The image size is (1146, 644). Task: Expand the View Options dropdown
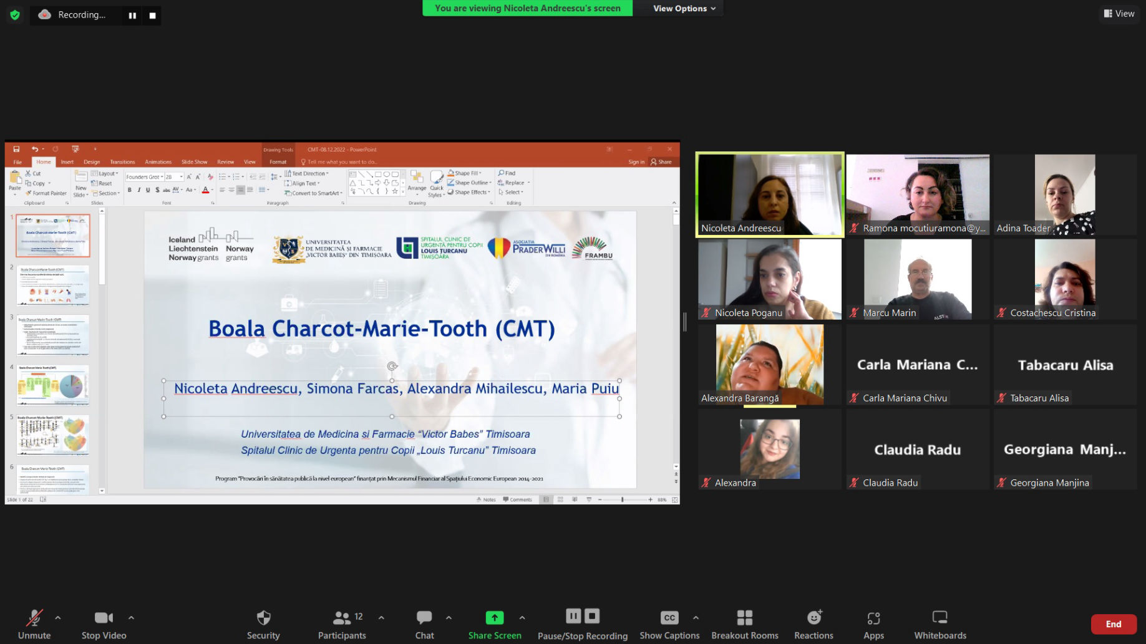(x=684, y=8)
